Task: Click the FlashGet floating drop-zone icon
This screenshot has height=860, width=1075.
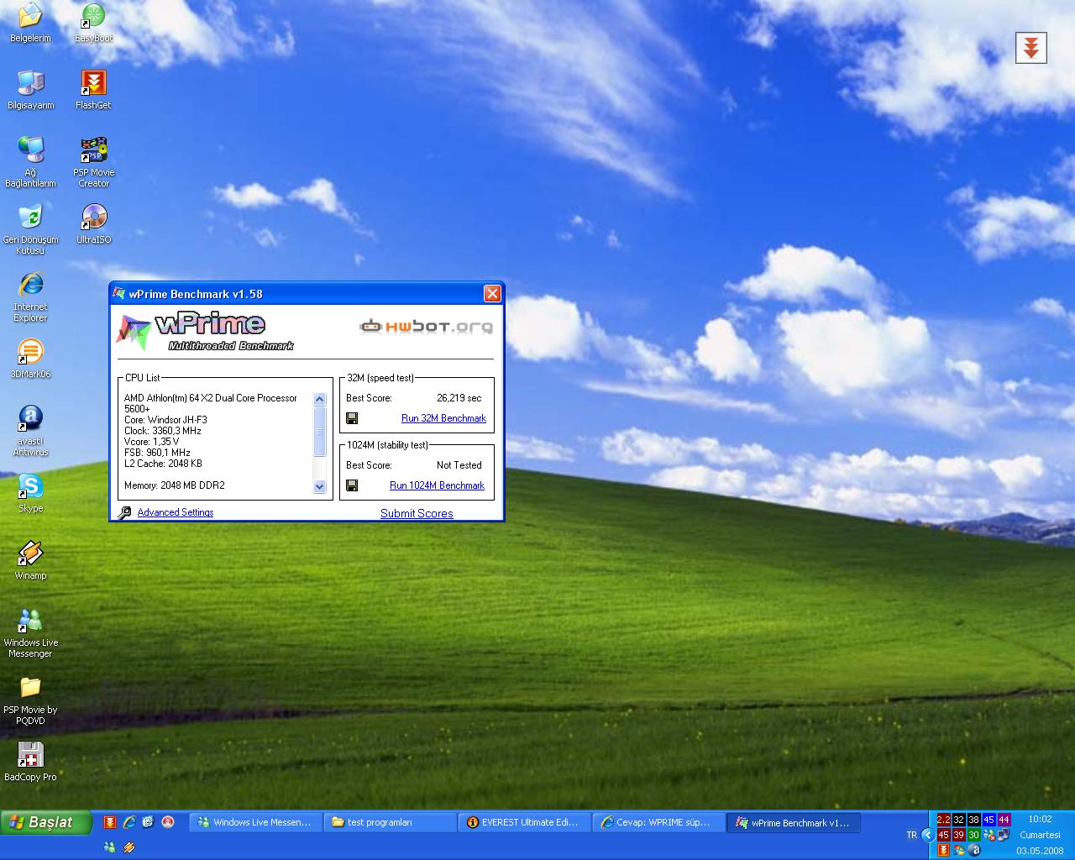Action: [x=1031, y=48]
